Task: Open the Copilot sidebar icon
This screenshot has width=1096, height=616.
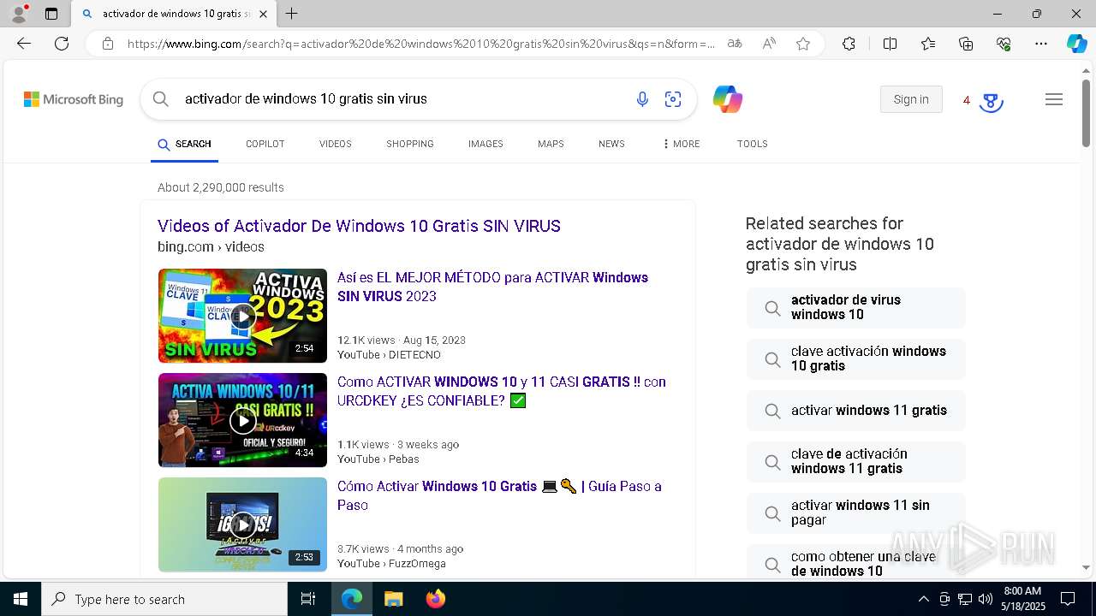Action: (x=1076, y=44)
